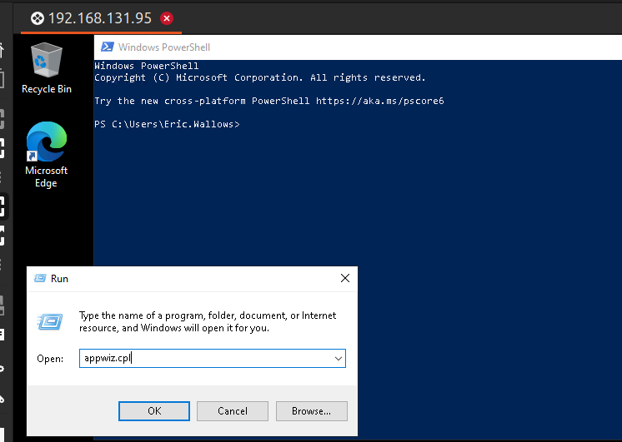Image resolution: width=622 pixels, height=442 pixels.
Task: Cancel the Run dialog
Action: 233,410
